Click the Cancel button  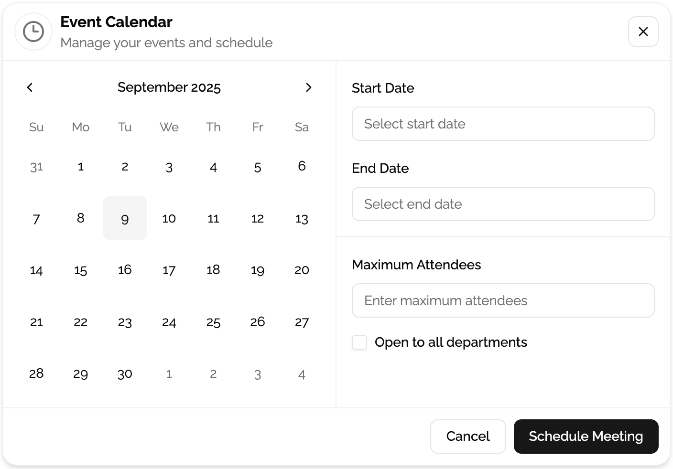point(468,436)
